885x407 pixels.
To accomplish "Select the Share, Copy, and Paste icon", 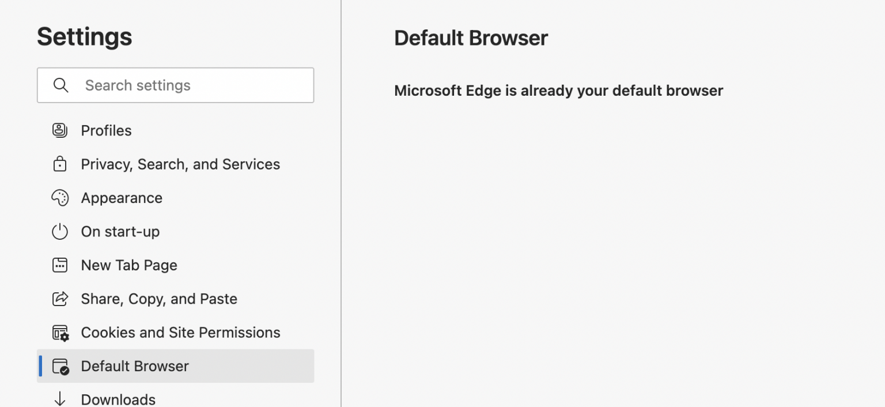I will pyautogui.click(x=60, y=299).
